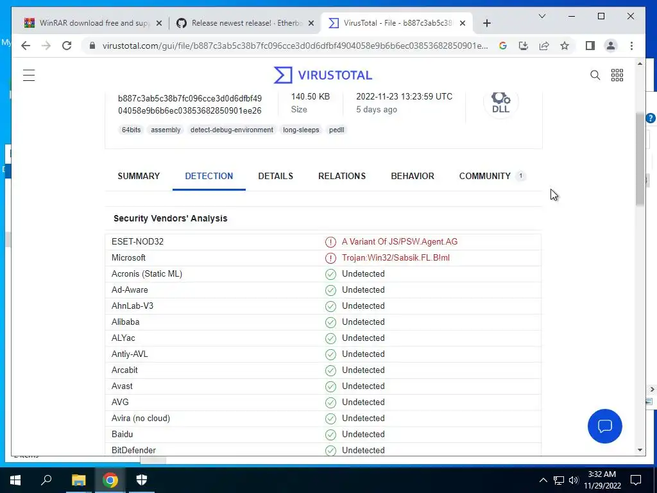Click the page vertical scrollbar thumb
The image size is (657, 493).
pos(640,159)
